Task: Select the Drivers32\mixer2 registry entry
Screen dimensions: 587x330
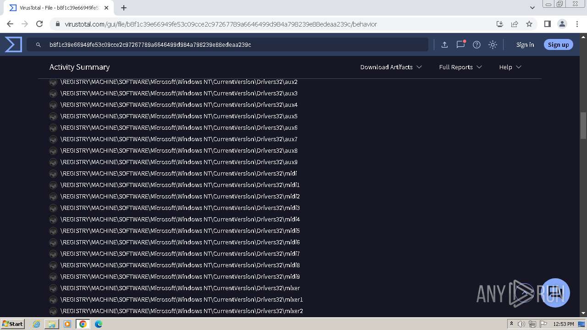Action: click(x=182, y=311)
